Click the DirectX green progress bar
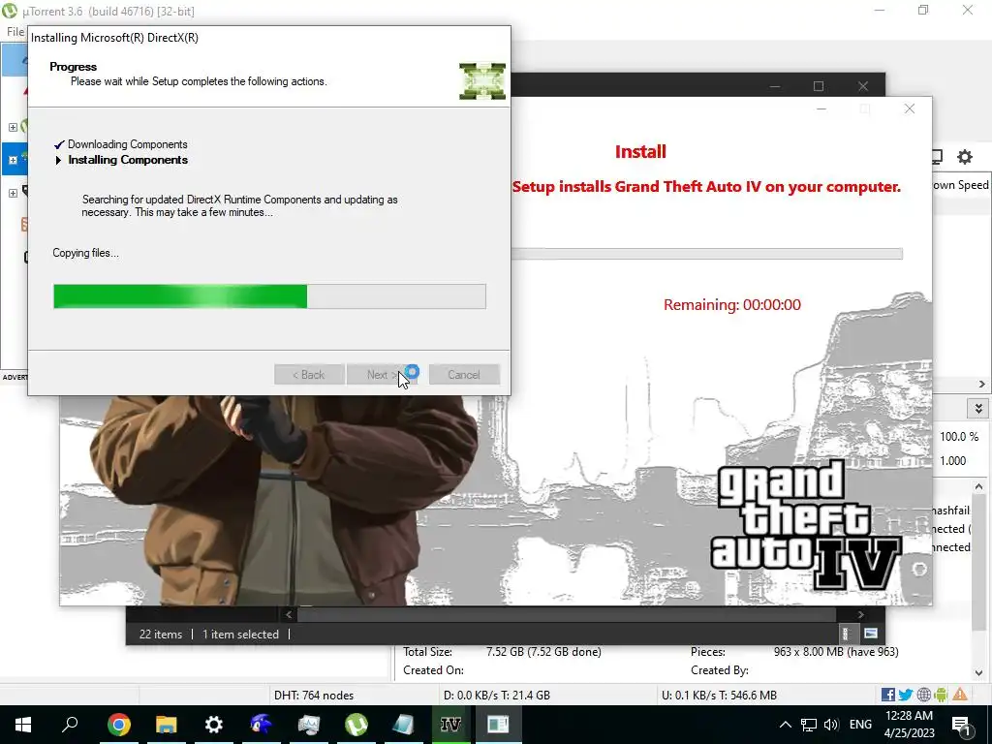992x744 pixels. [269, 296]
